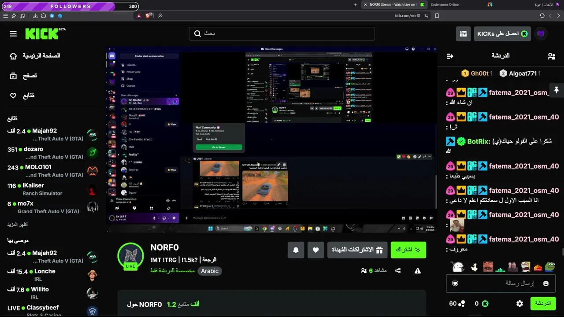Image resolution: width=564 pixels, height=317 pixels.
Task: Insert the yellow laughing face emote
Action: tap(525, 266)
